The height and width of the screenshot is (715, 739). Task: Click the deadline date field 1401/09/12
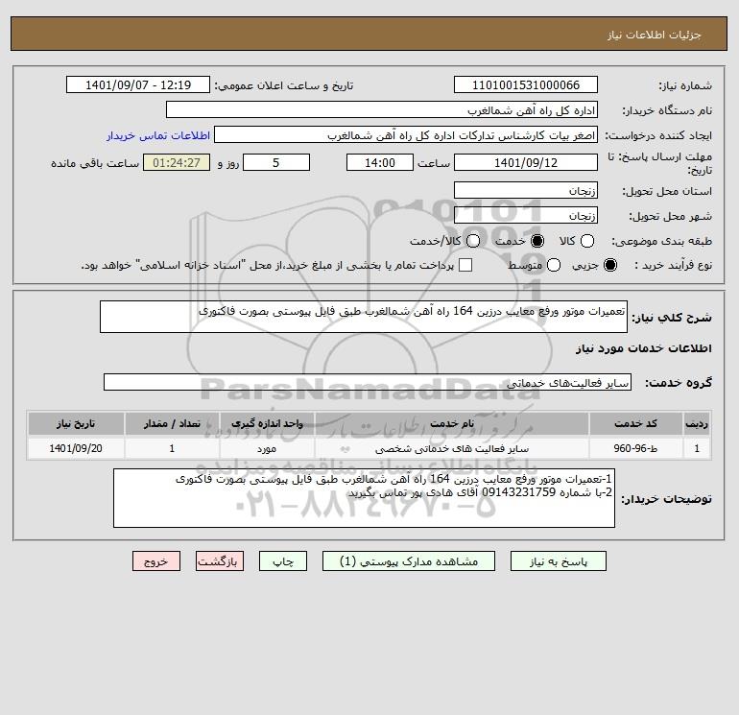pos(526,162)
